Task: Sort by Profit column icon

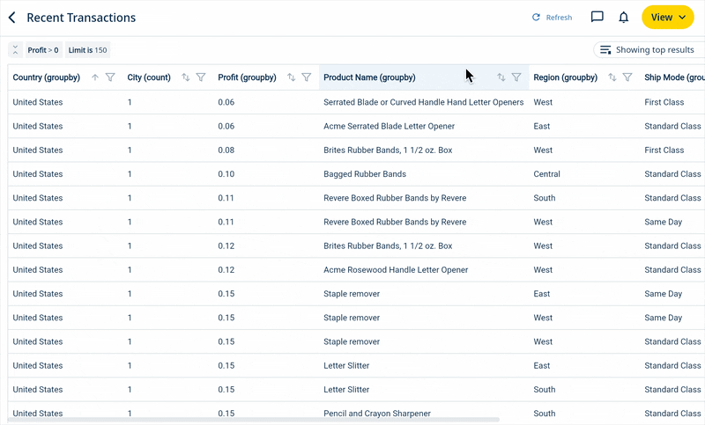Action: (292, 77)
